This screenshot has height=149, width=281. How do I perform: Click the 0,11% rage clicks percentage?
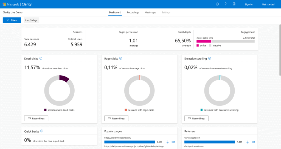[111, 67]
